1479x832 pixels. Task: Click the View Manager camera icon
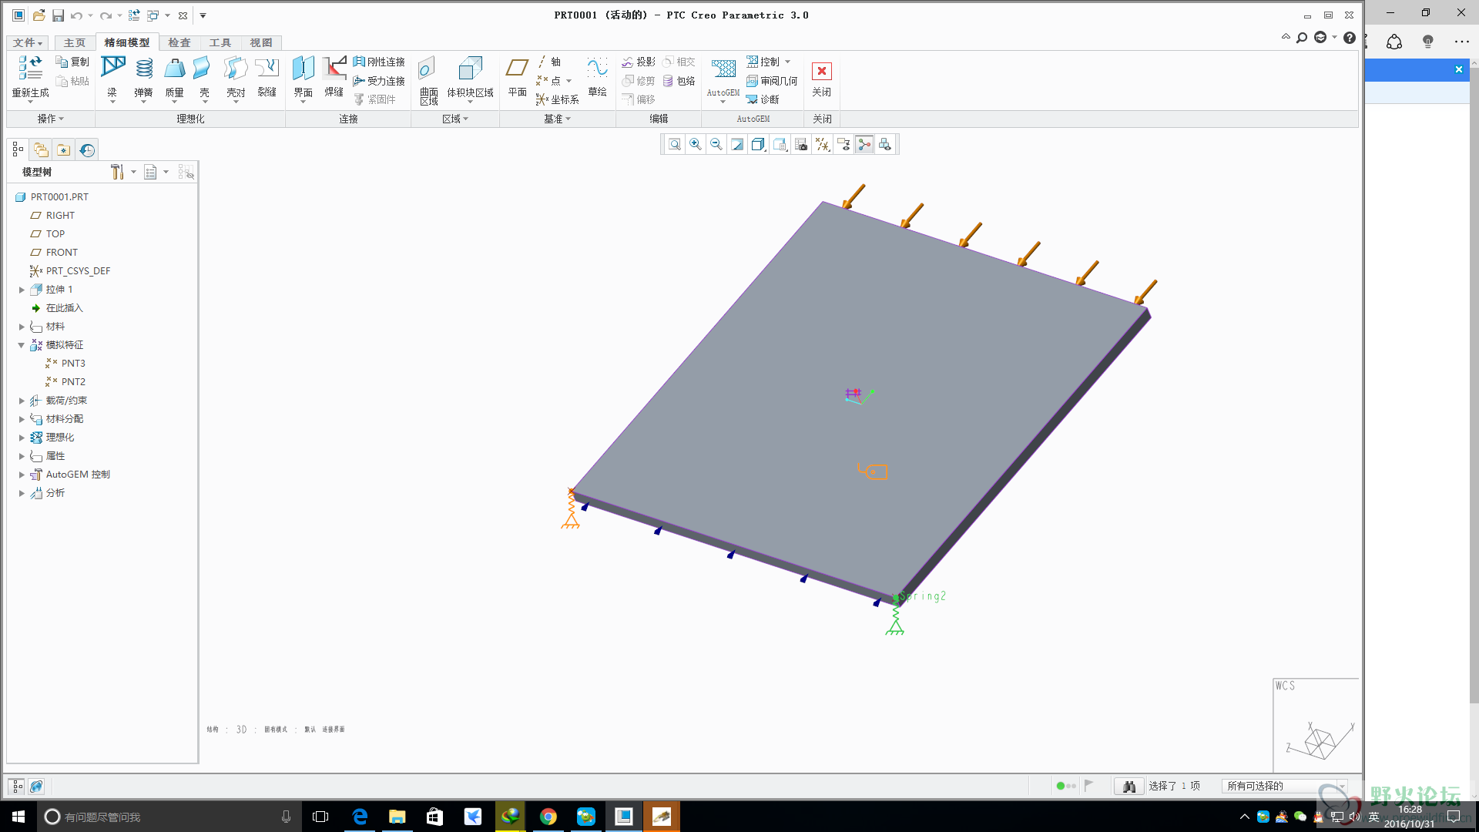801,145
